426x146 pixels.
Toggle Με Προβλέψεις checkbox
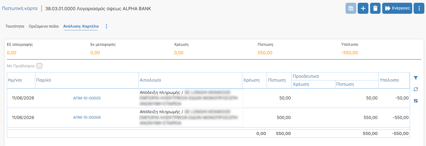coord(39,66)
